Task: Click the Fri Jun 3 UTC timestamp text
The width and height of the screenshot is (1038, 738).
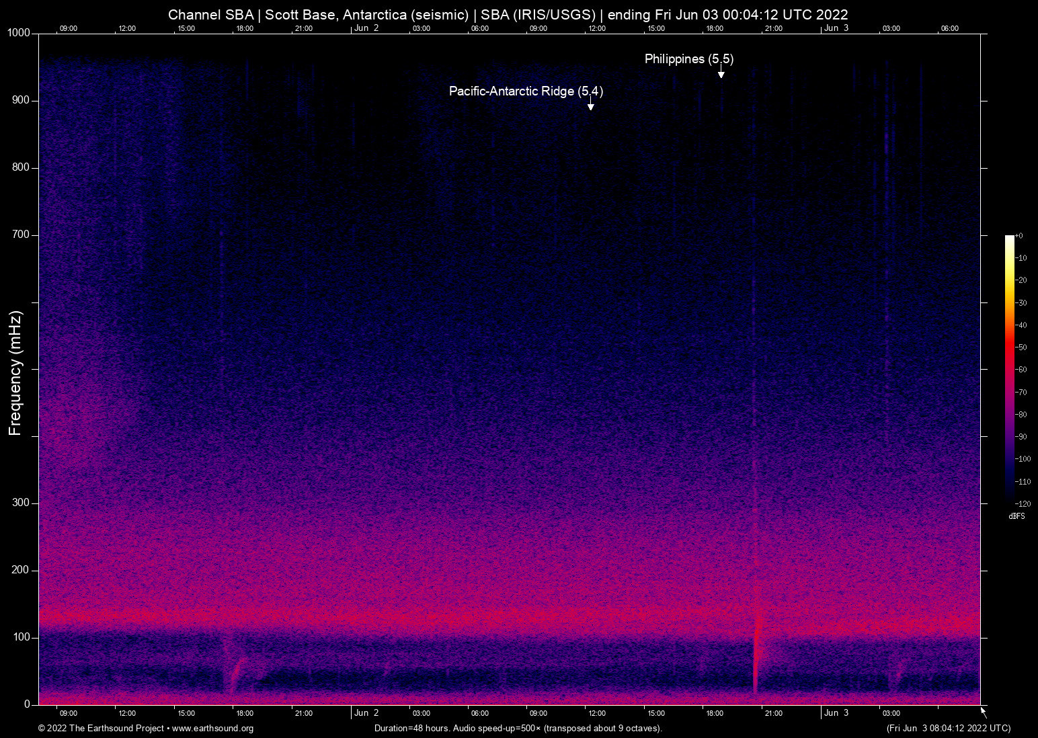Action: tap(948, 729)
